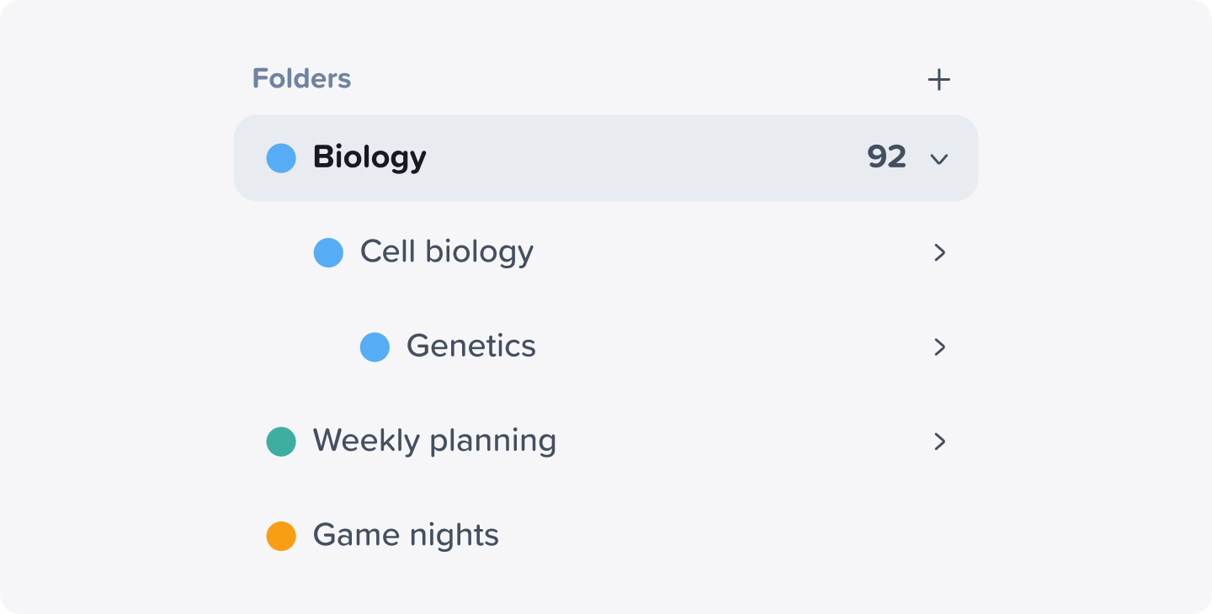Click the Folders section heading
The image size is (1212, 614).
tap(301, 78)
